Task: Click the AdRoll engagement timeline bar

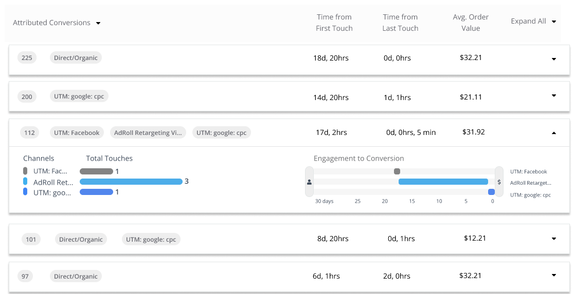Action: click(443, 182)
